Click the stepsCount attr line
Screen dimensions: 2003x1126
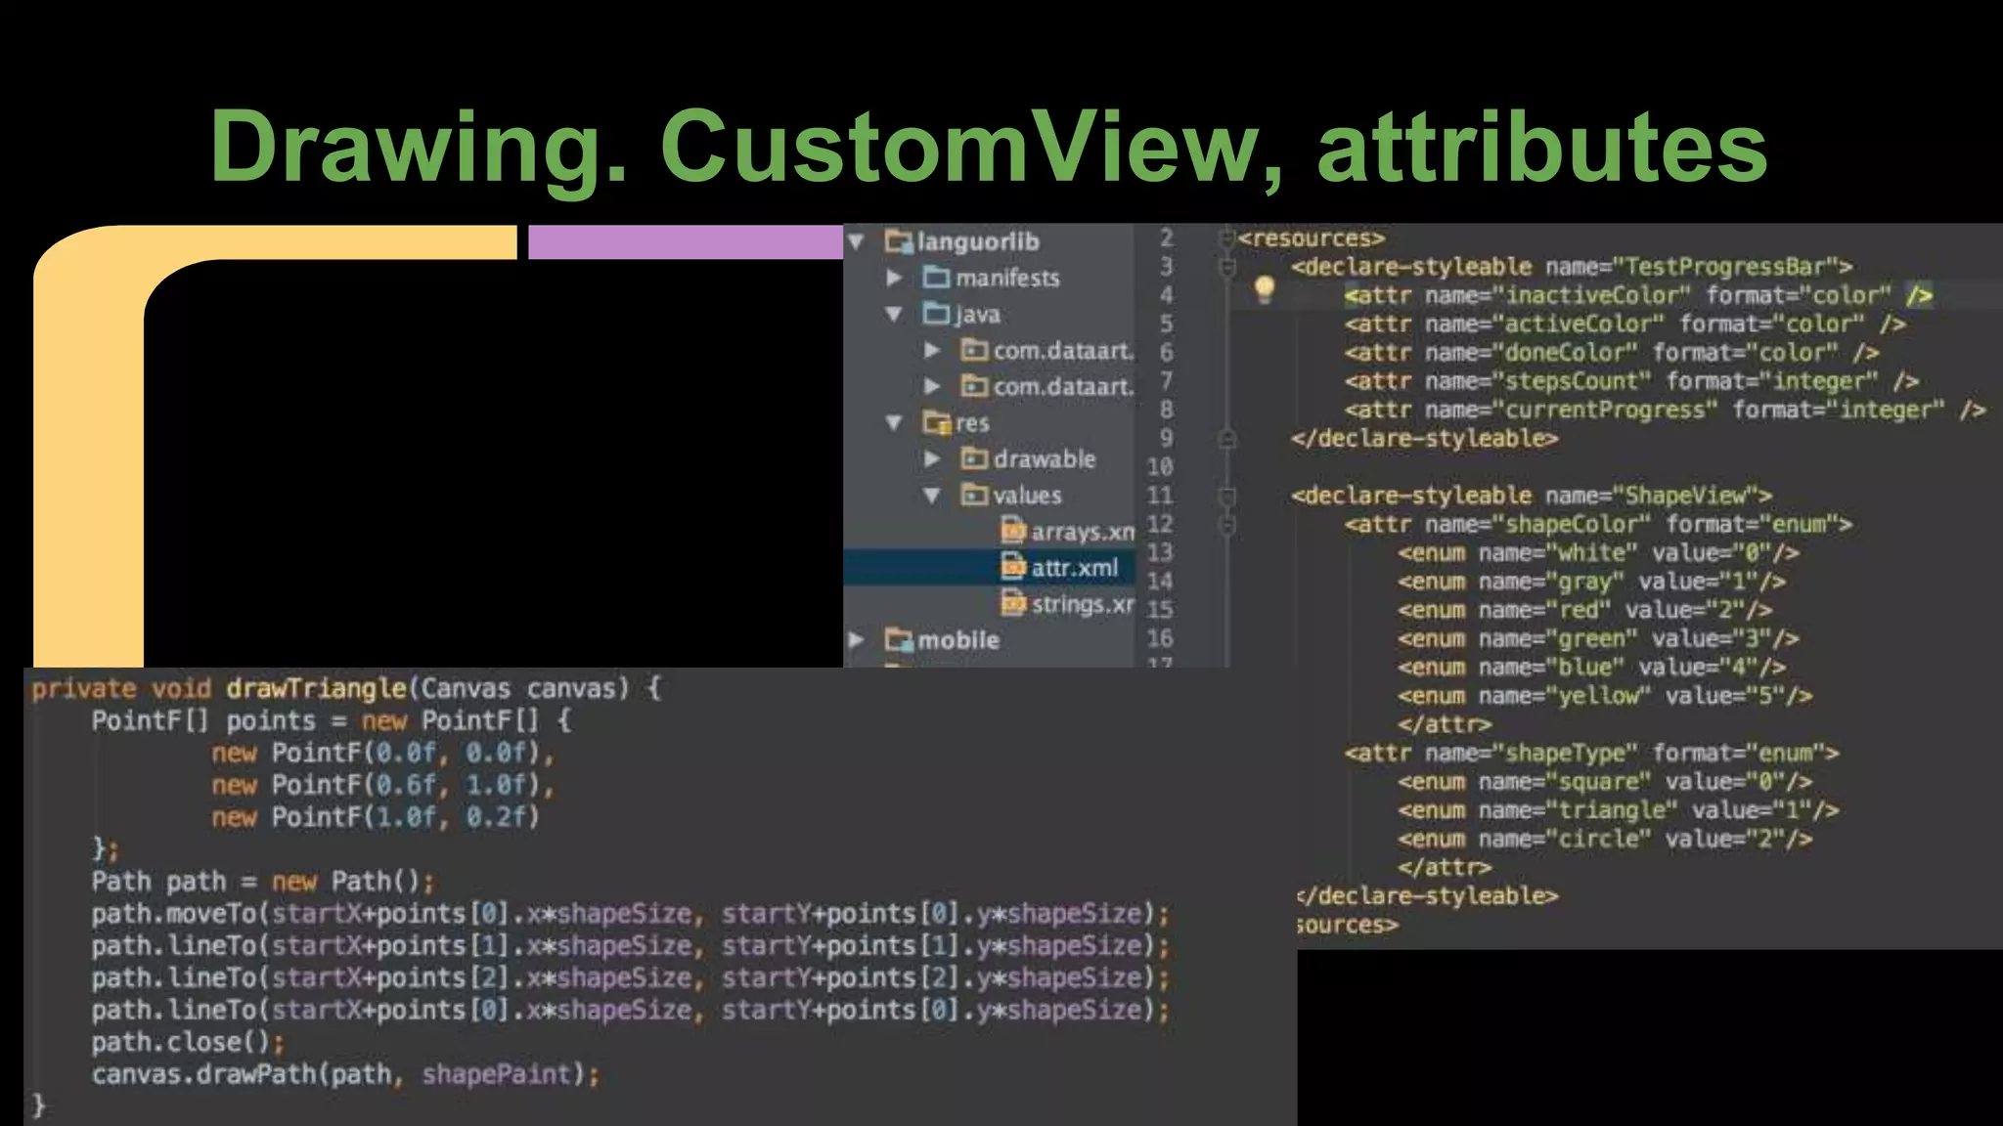tap(1631, 381)
